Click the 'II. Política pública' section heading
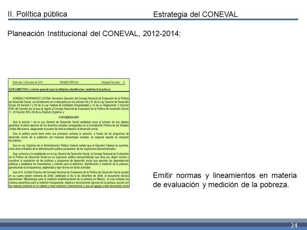307x230 pixels. pyautogui.click(x=37, y=14)
